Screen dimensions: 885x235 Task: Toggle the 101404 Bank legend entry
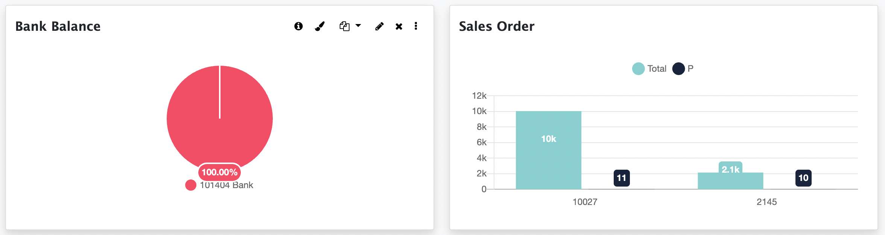tap(219, 185)
